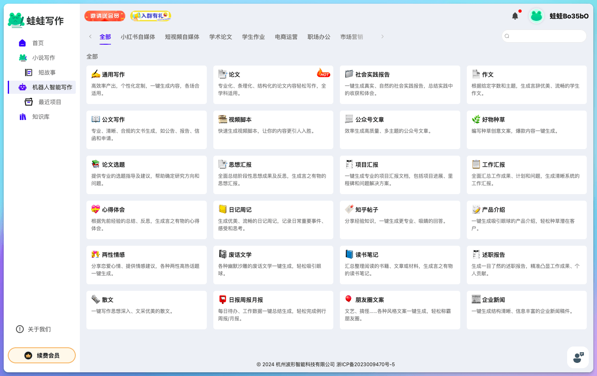
Task: Click the 最近项目 archive icon
Action: (29, 102)
